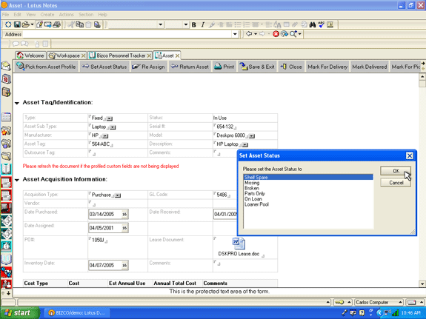Open the location selector showing Carlos Computer
The image size is (426, 319).
[379, 302]
